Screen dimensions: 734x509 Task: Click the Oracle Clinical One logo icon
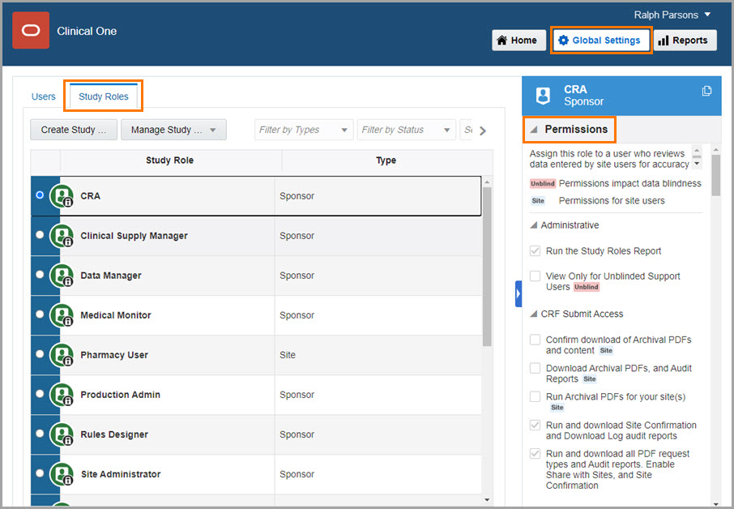click(31, 31)
